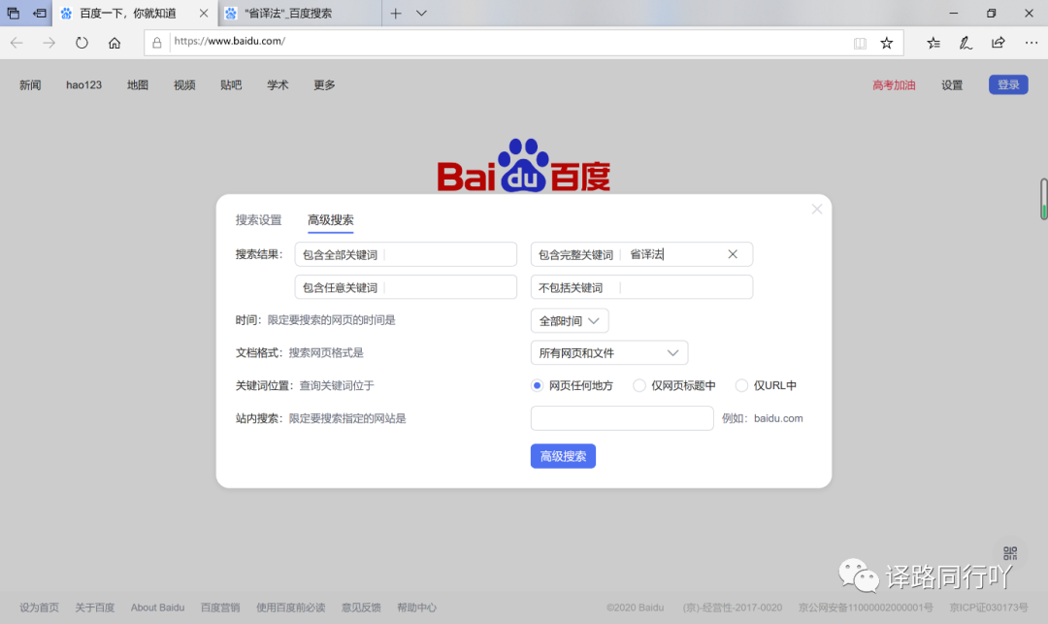Focus the 站内搜索 site input field
The width and height of the screenshot is (1048, 624).
pyautogui.click(x=622, y=418)
